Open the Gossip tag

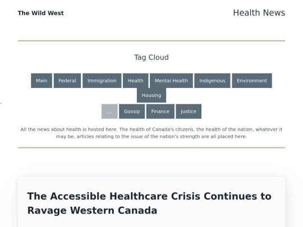click(x=132, y=112)
